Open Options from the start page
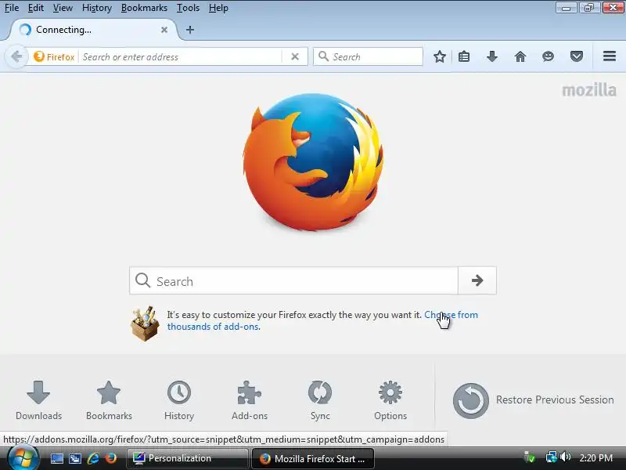 pos(390,400)
